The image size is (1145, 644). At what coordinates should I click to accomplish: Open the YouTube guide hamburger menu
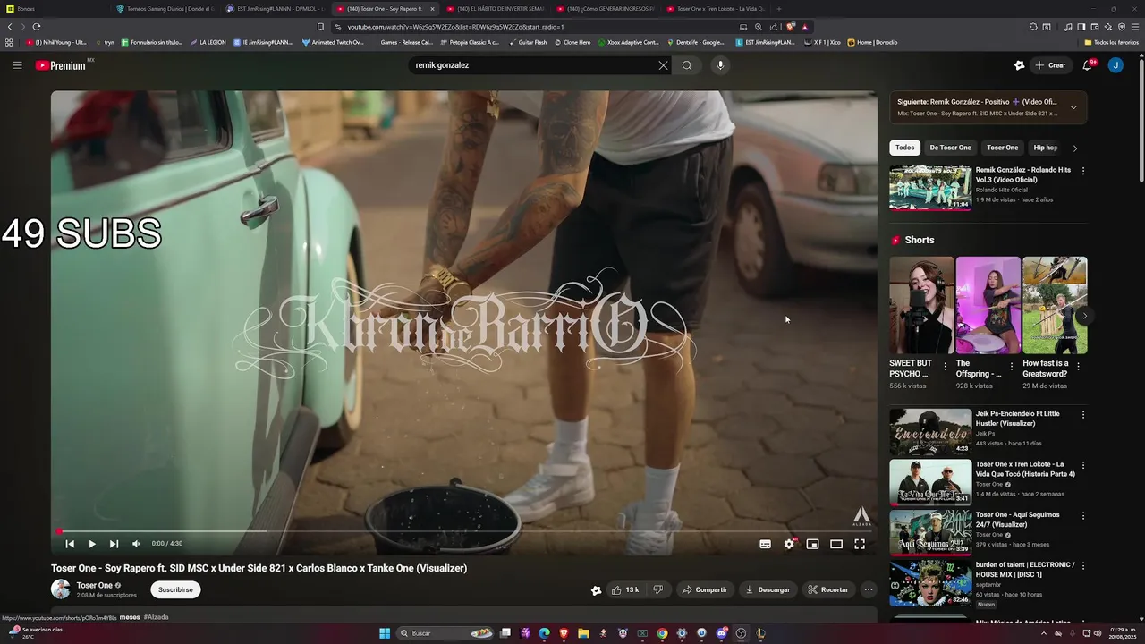17,65
